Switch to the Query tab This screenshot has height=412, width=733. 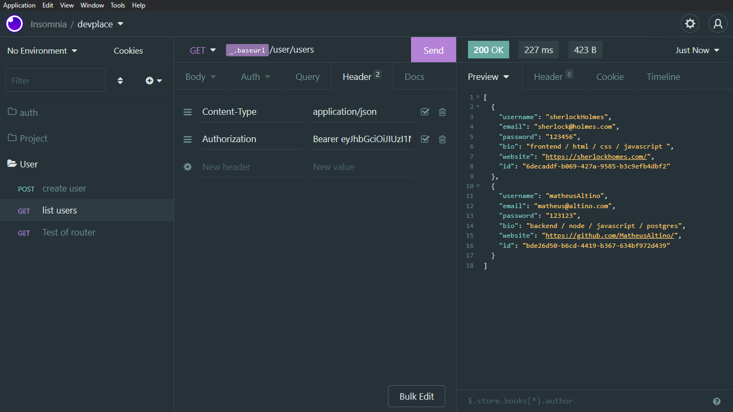(307, 77)
